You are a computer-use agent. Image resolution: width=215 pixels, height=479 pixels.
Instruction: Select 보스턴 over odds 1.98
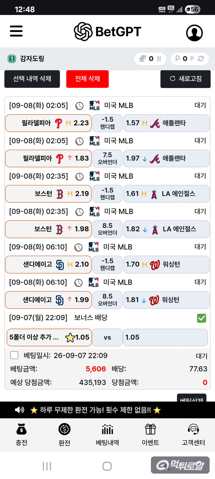[48, 229]
